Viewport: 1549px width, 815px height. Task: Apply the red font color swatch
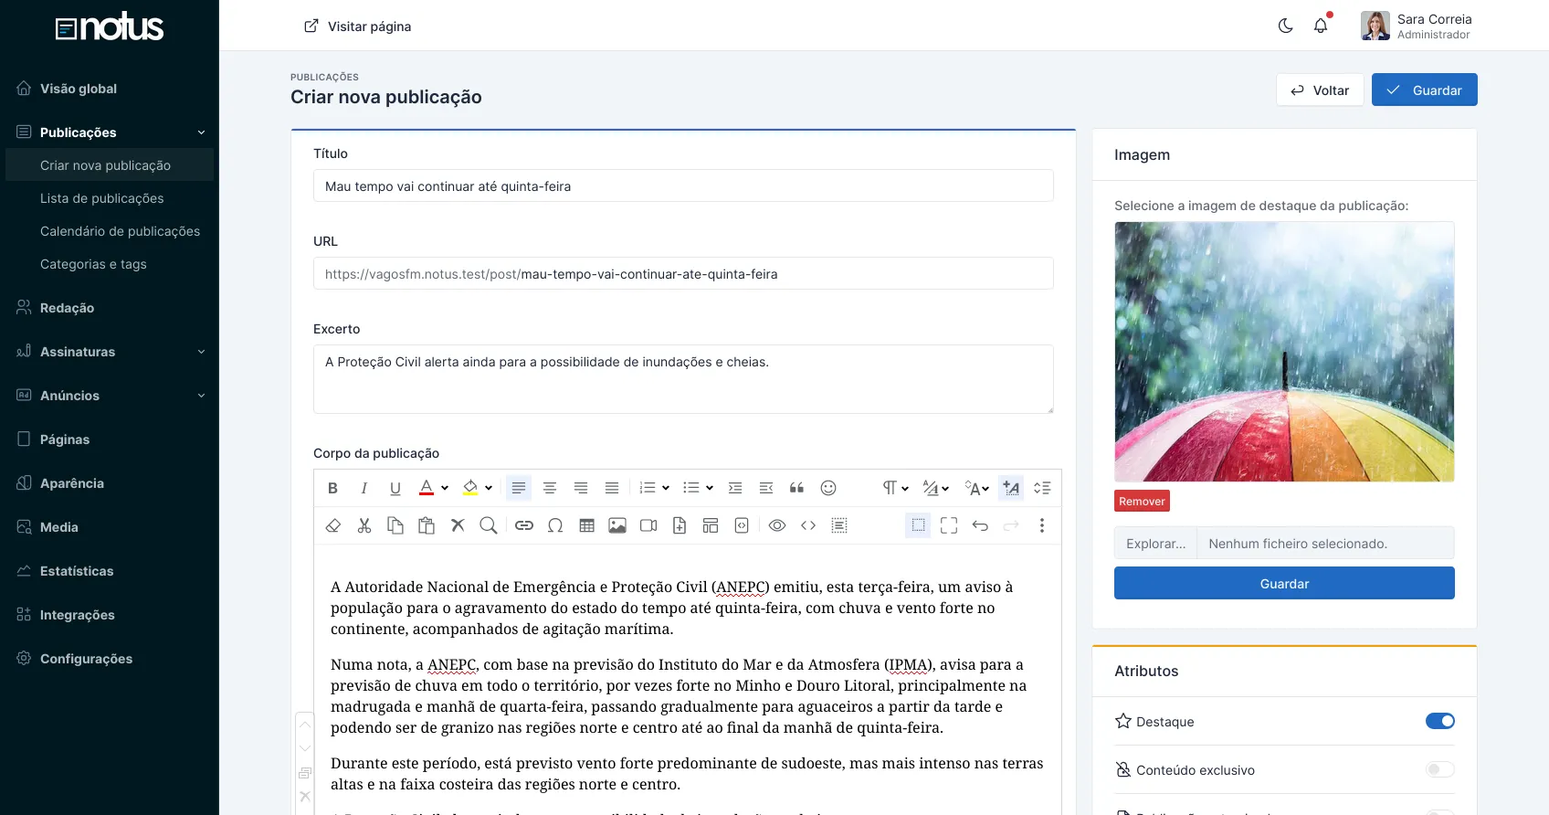427,488
